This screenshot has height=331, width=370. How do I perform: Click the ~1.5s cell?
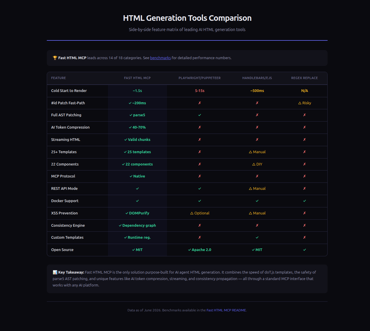pos(137,91)
